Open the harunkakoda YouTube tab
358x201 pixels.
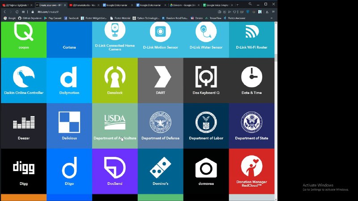coord(84,5)
